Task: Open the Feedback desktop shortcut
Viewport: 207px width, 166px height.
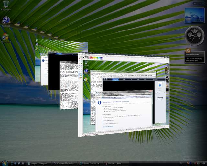Action: tap(6, 21)
